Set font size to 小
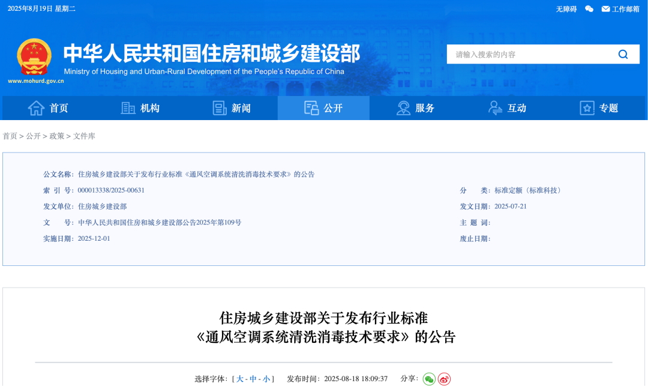This screenshot has width=648, height=386. pos(266,379)
